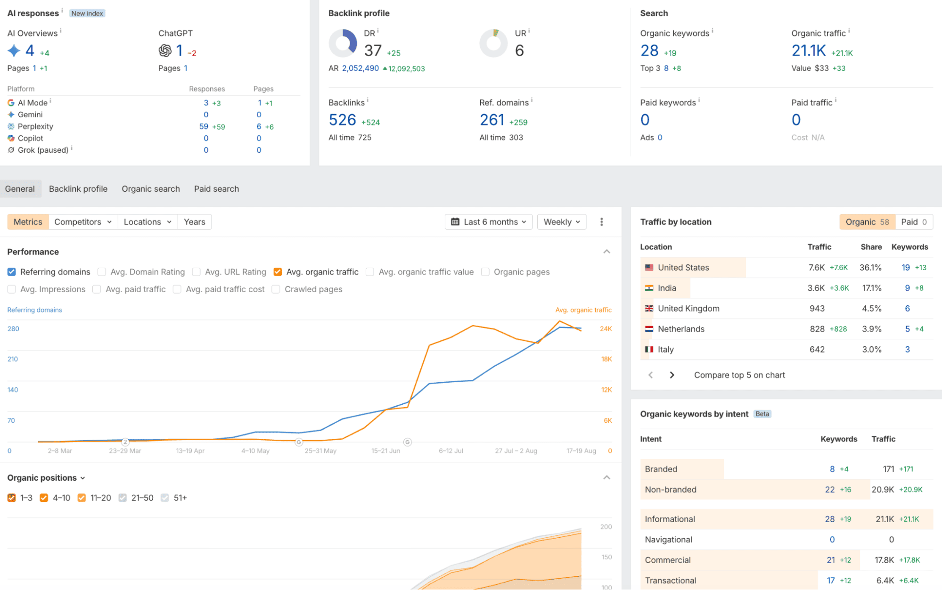Click the three-dot more options icon
Viewport: 942px width, 590px height.
pos(601,222)
